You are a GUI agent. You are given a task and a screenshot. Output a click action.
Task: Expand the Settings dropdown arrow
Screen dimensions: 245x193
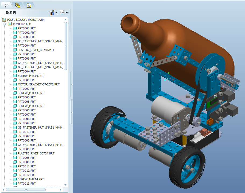coord(56,13)
